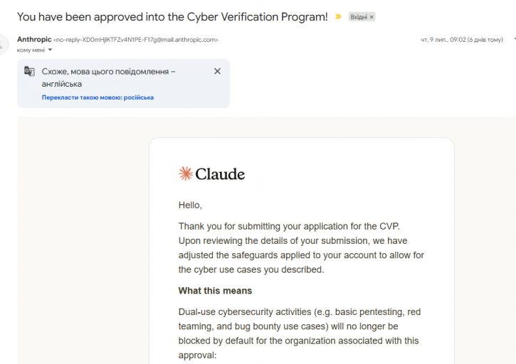
Task: Click the translate icon in the language banner
Action: 29,71
